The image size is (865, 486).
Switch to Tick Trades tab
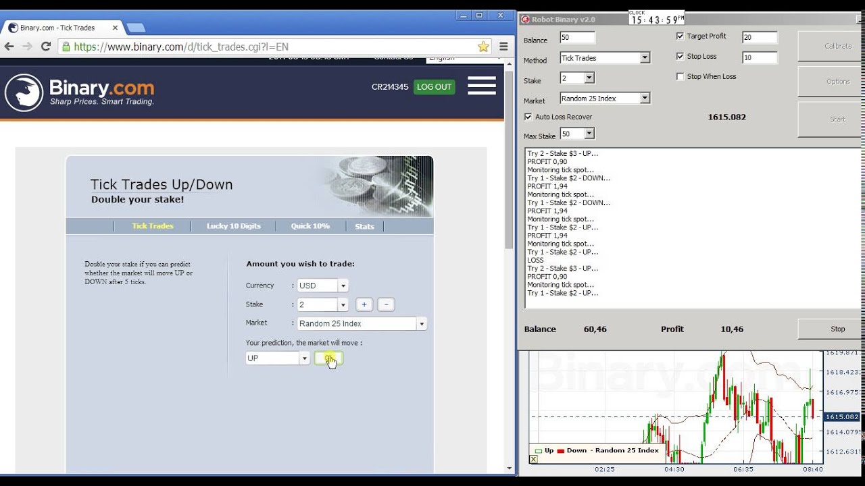pyautogui.click(x=153, y=226)
